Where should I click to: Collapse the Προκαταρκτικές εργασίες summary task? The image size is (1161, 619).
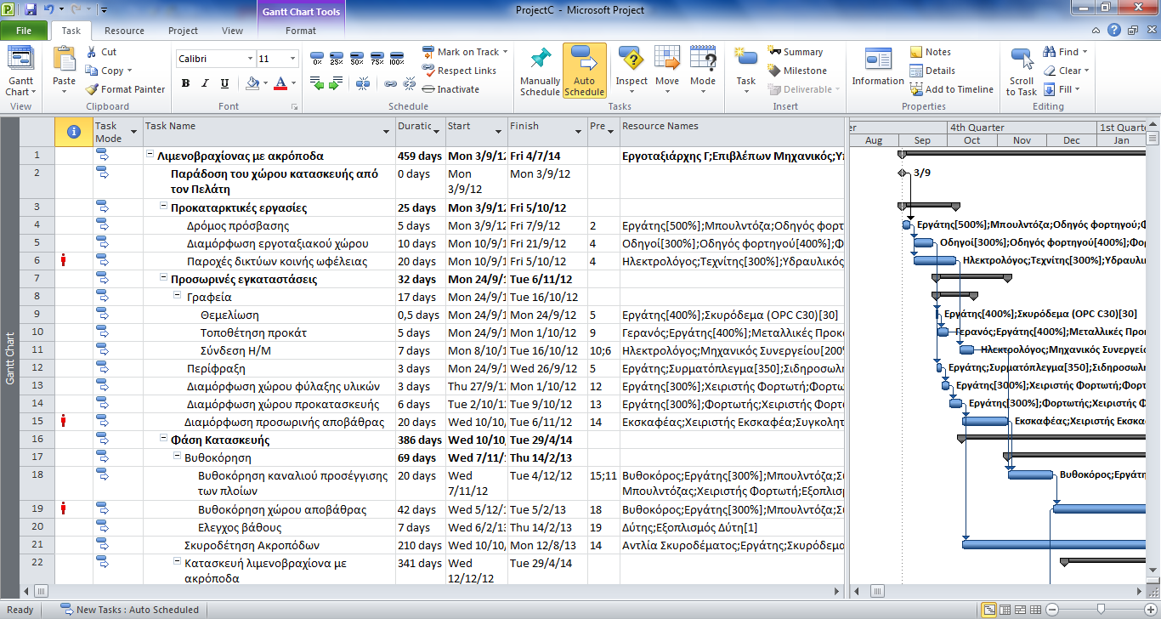(164, 207)
